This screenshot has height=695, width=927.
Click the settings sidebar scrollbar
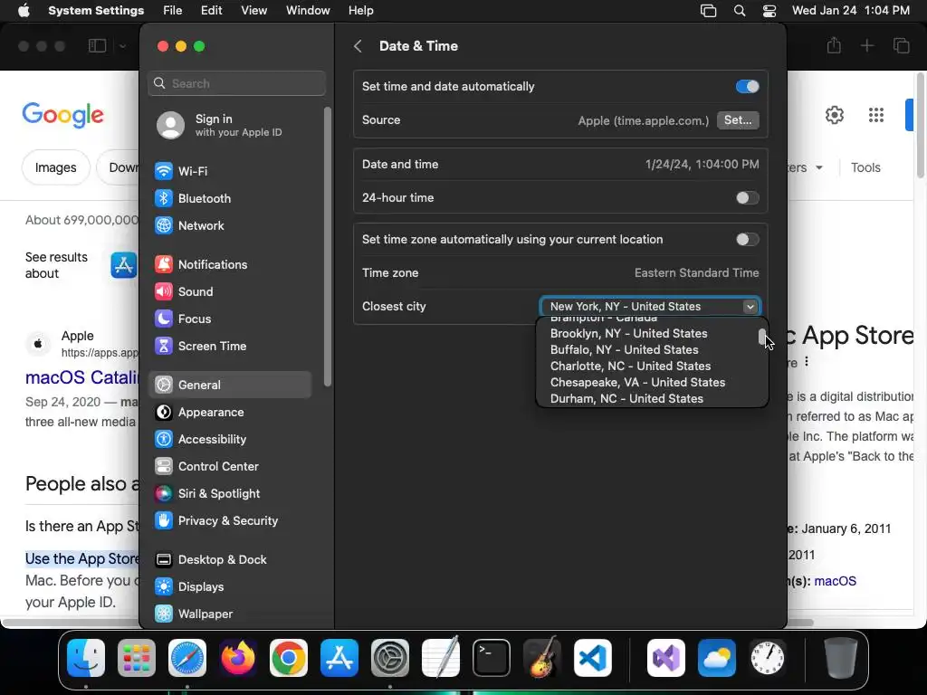328,247
